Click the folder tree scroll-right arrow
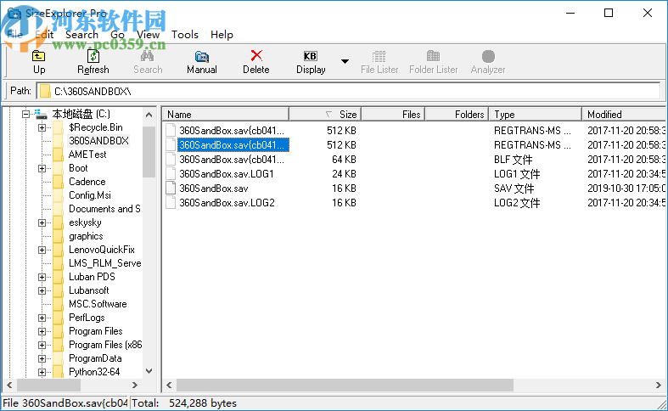Viewport: 668px width, 411px height. pos(135,385)
